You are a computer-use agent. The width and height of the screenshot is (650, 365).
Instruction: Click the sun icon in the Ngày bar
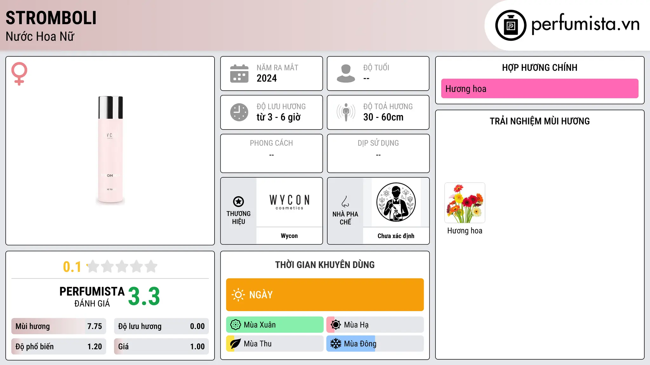(x=238, y=295)
